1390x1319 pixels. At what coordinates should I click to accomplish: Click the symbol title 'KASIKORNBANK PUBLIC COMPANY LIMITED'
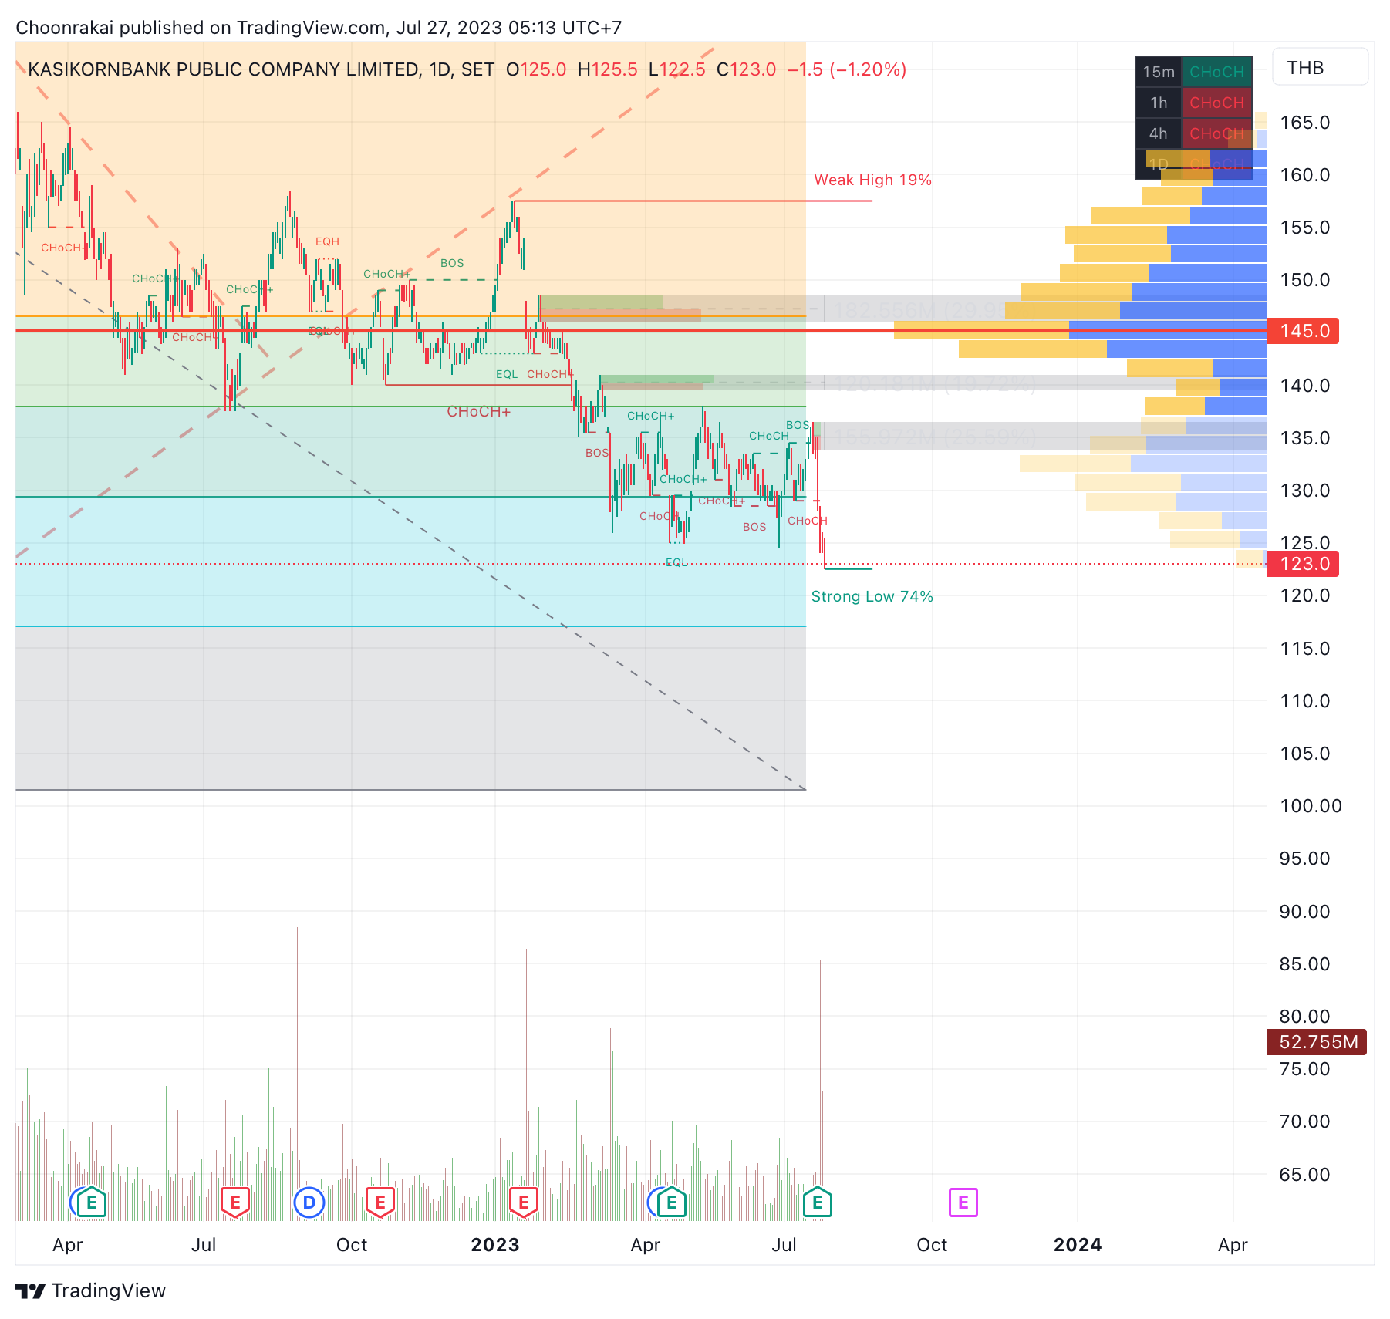[224, 69]
